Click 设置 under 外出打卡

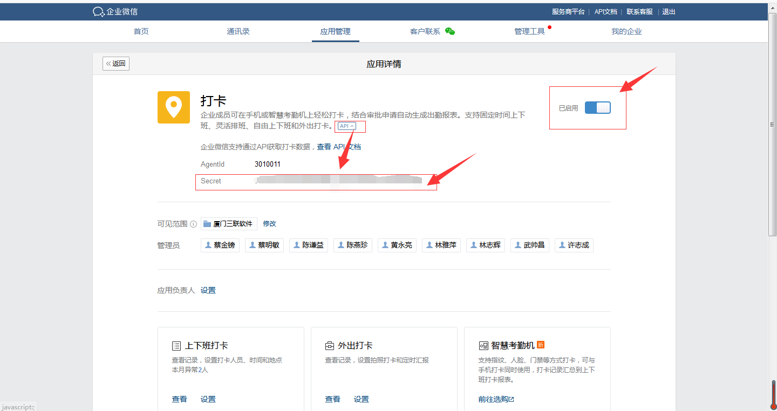(x=362, y=399)
